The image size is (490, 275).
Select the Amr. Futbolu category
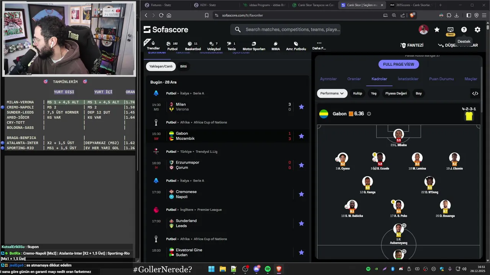point(296,46)
